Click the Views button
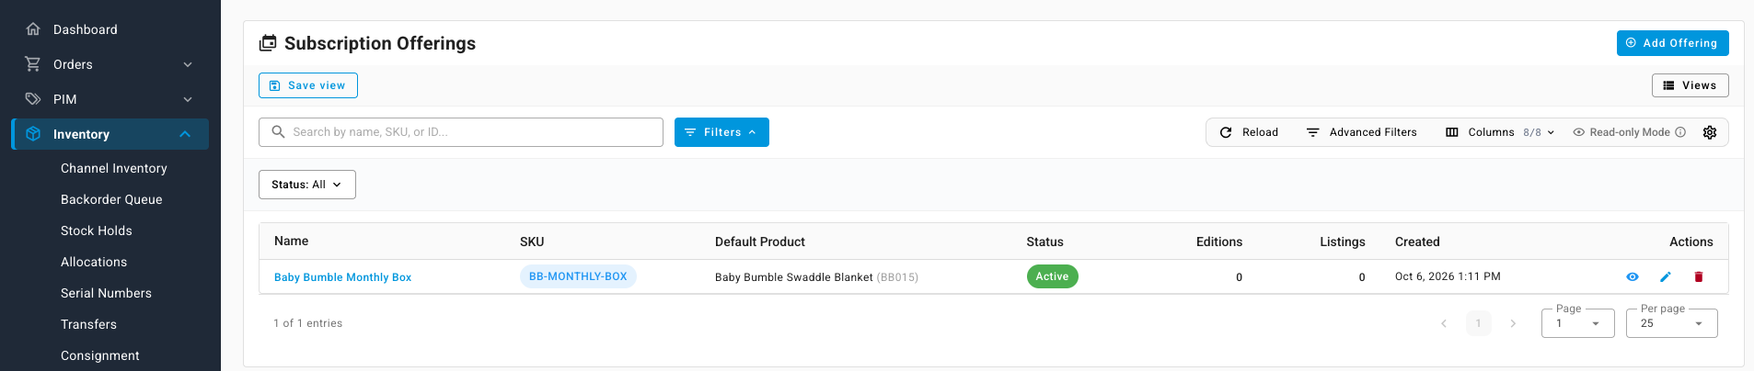 [1690, 85]
